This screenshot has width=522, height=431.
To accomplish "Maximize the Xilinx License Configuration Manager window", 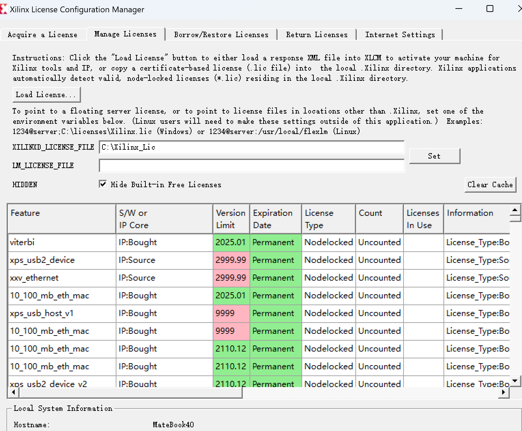I will click(x=490, y=9).
